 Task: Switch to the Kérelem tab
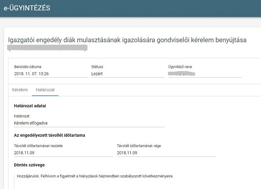tap(20, 90)
